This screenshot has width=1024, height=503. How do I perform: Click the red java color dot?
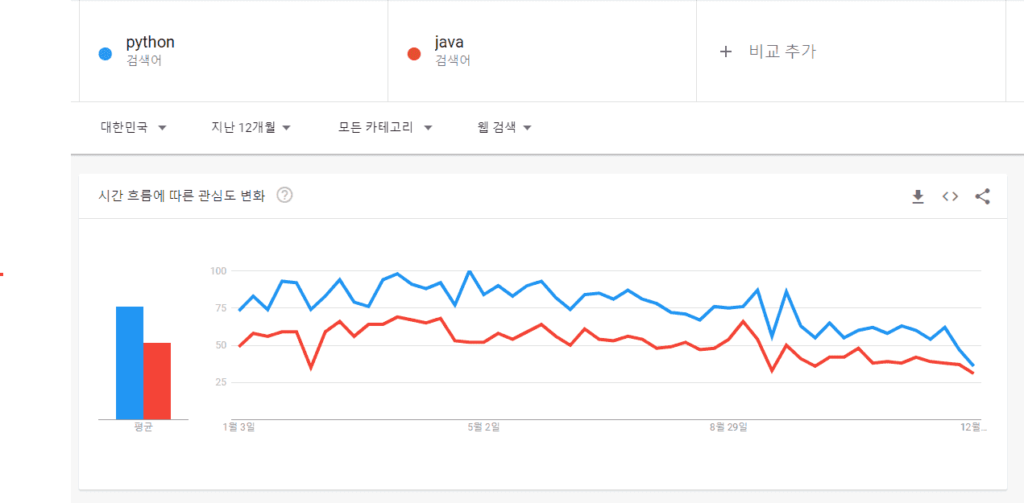pyautogui.click(x=414, y=54)
